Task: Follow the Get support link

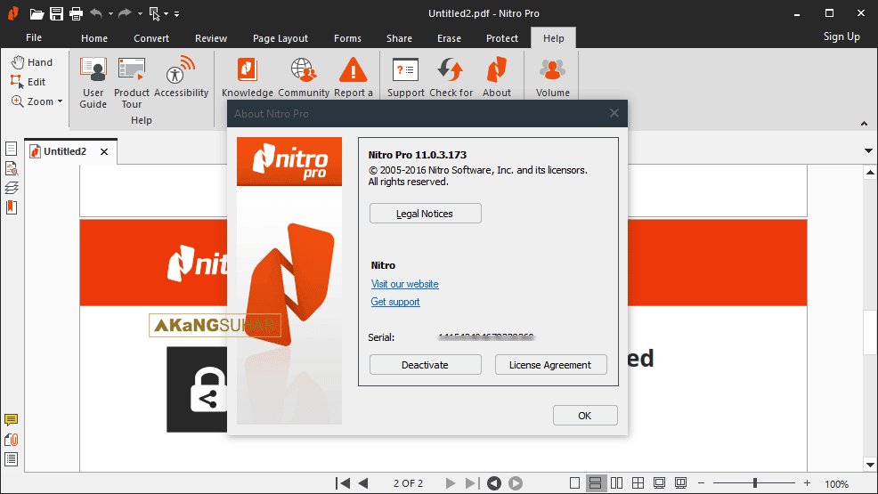Action: point(394,302)
